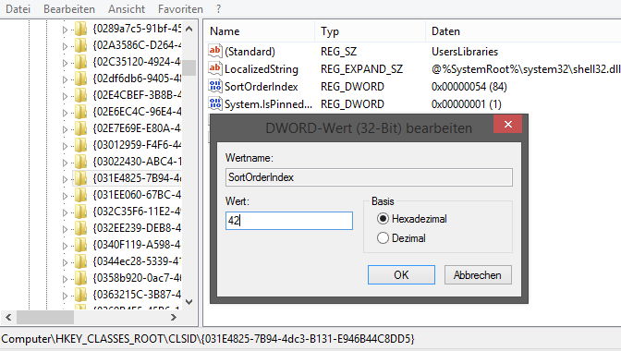Click tree scrollbar up arrow

tap(189, 29)
